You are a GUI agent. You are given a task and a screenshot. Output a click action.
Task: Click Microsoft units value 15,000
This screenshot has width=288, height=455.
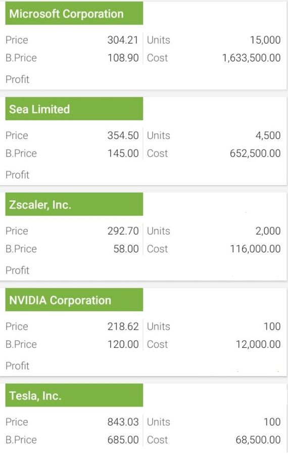click(x=265, y=40)
